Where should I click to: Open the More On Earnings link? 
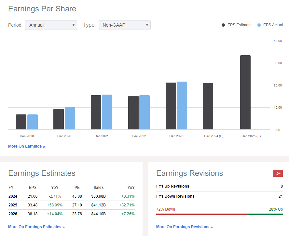tap(27, 146)
